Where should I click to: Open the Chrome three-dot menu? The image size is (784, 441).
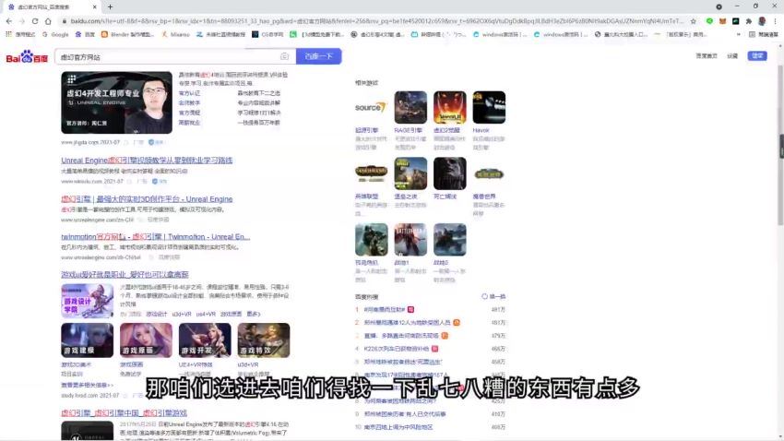click(x=776, y=21)
